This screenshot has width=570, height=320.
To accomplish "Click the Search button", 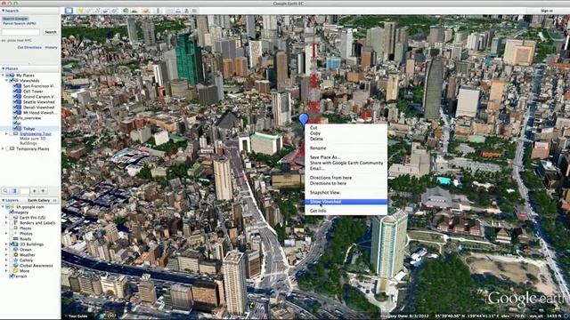I will 51,32.
